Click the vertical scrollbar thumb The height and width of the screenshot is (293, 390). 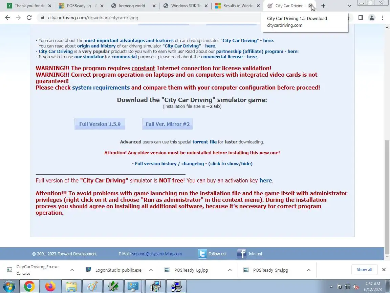click(387, 197)
